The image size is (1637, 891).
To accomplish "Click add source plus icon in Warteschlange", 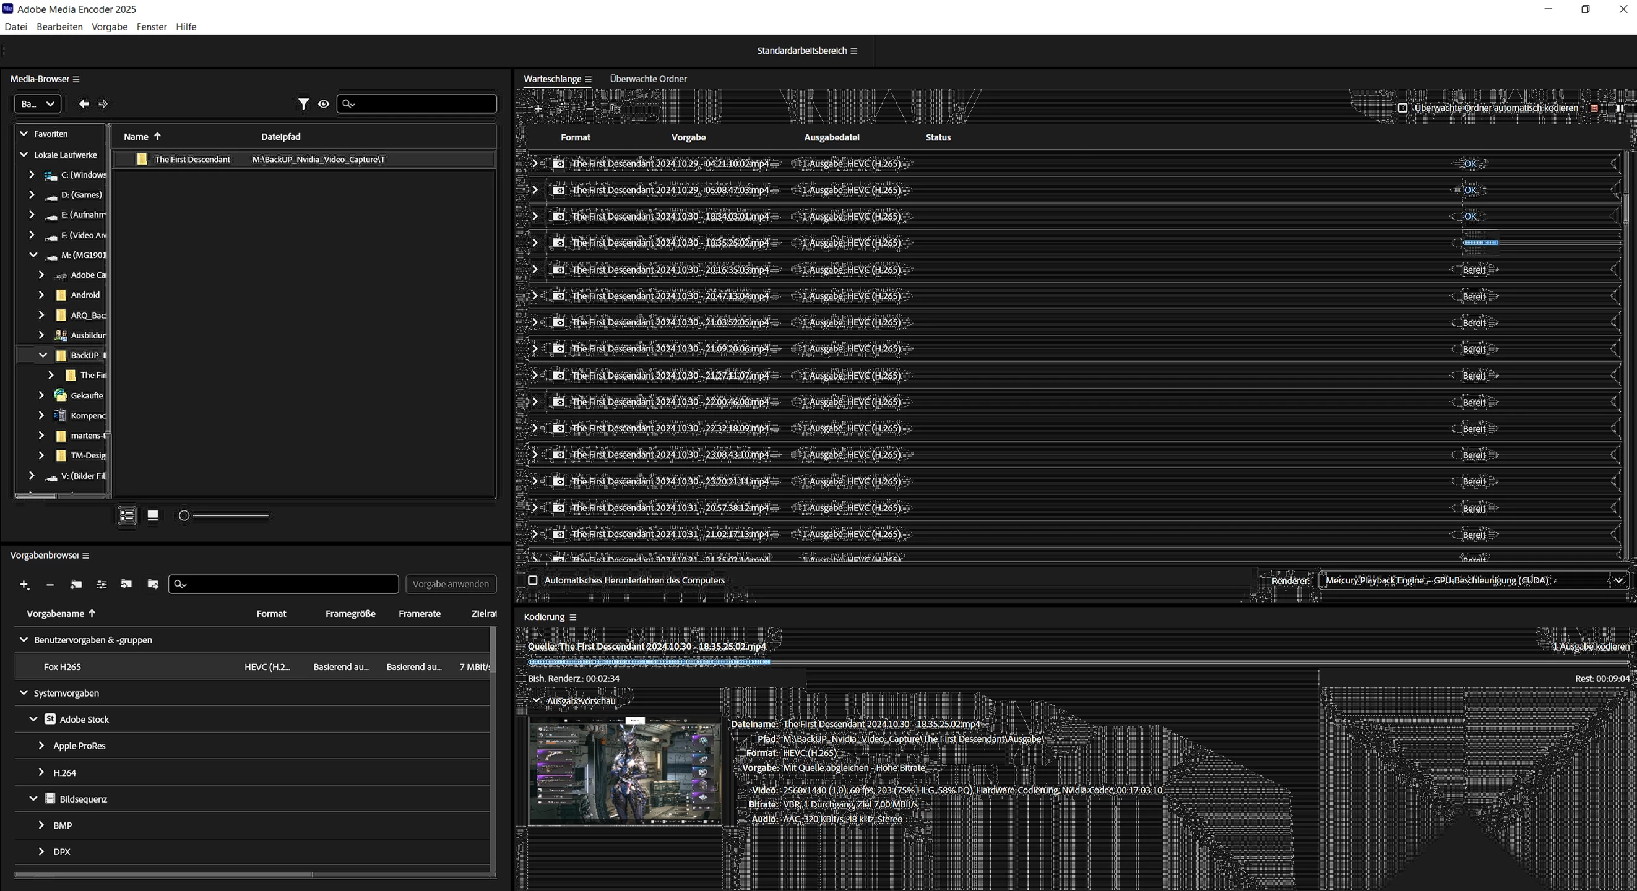I will 538,109.
